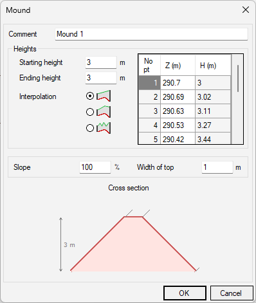The image size is (256, 303).
Task: Click the H value cell 3 in row 1
Action: (213, 82)
